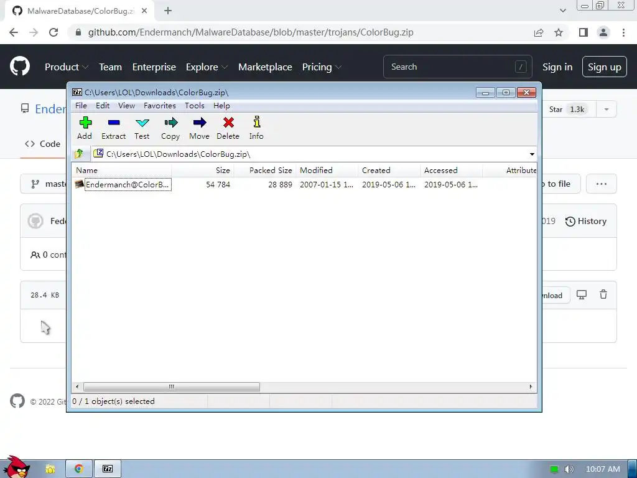Open the 7-Zip File menu
The width and height of the screenshot is (637, 478).
(x=81, y=106)
